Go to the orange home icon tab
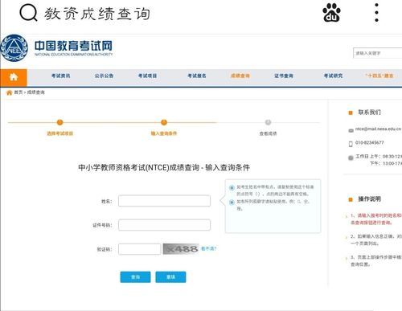 coord(14,77)
